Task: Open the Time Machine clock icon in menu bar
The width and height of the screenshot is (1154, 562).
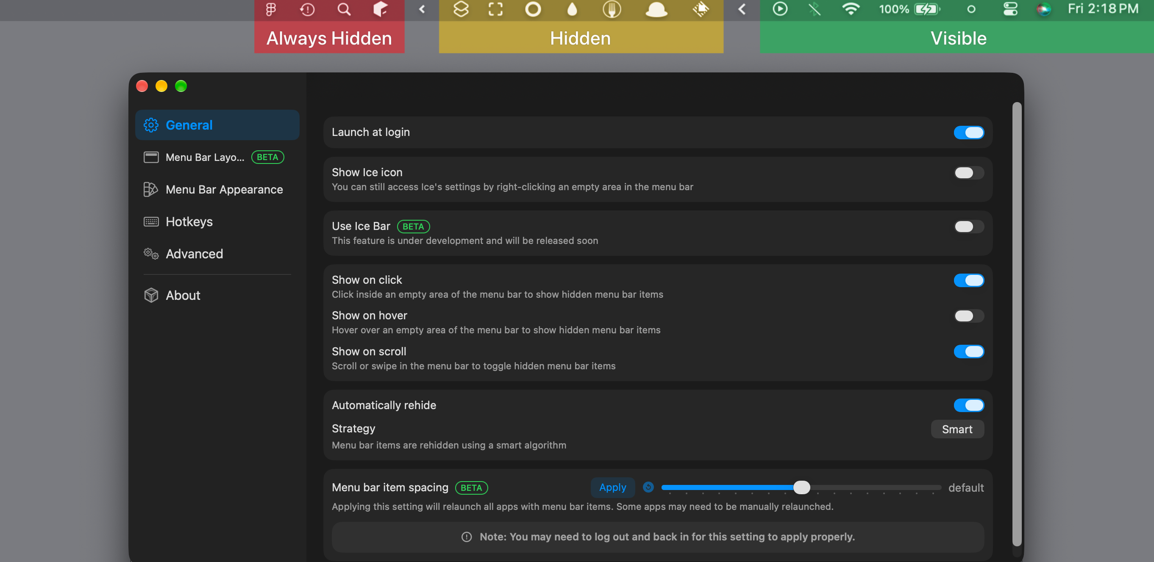Action: point(307,9)
